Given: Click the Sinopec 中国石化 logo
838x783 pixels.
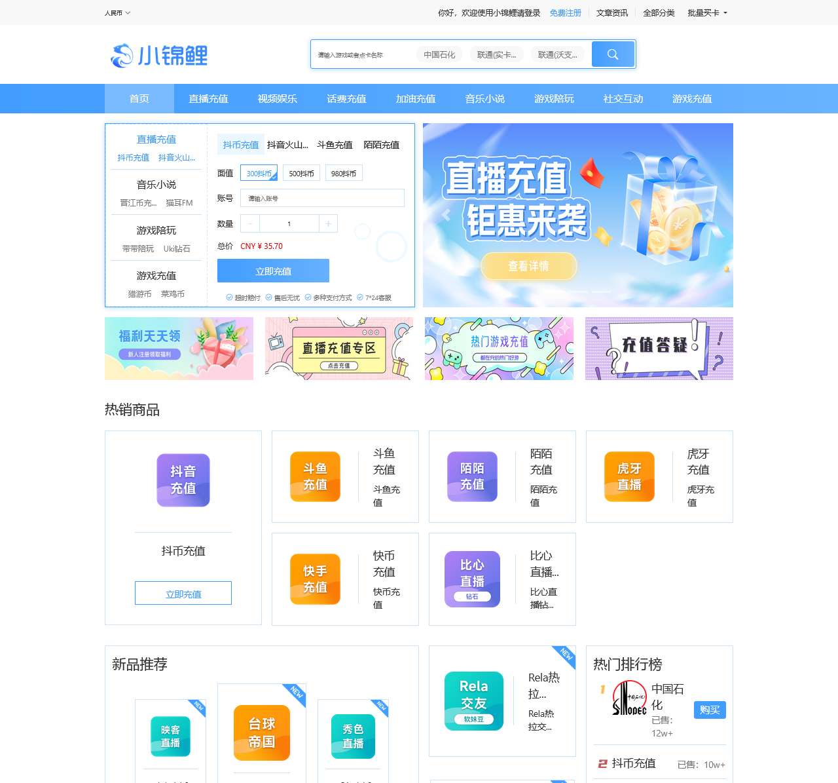Looking at the screenshot, I should [x=629, y=698].
